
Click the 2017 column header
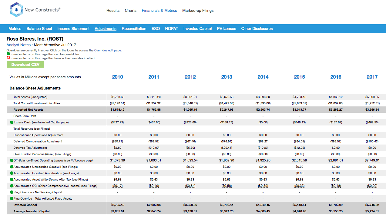click(x=372, y=77)
